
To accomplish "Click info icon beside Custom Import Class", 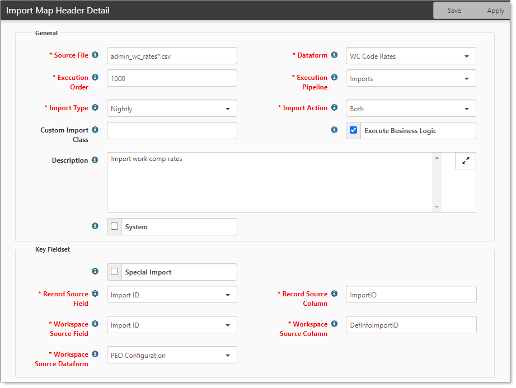I will [x=95, y=130].
